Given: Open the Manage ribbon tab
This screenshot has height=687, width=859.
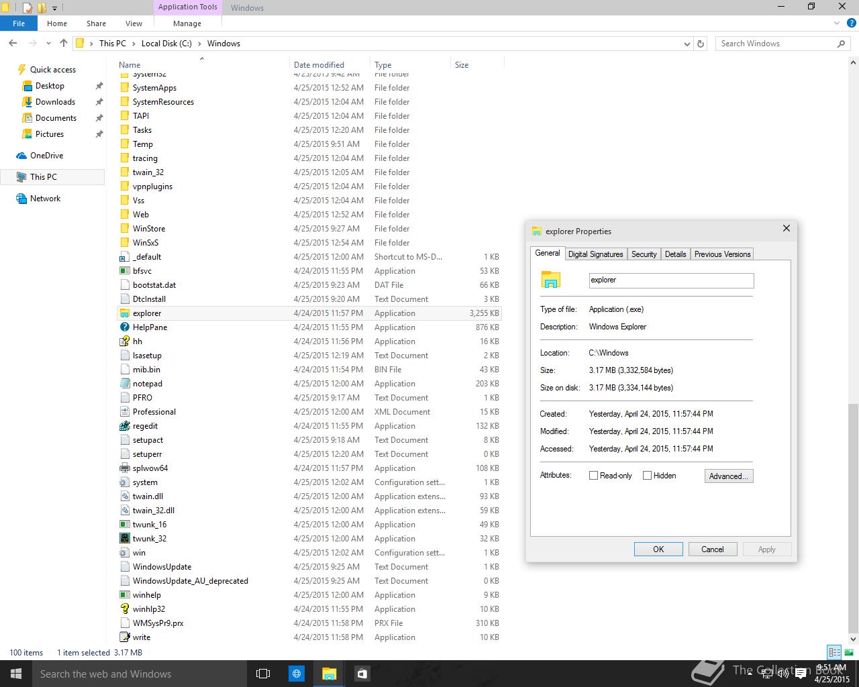Looking at the screenshot, I should point(187,23).
